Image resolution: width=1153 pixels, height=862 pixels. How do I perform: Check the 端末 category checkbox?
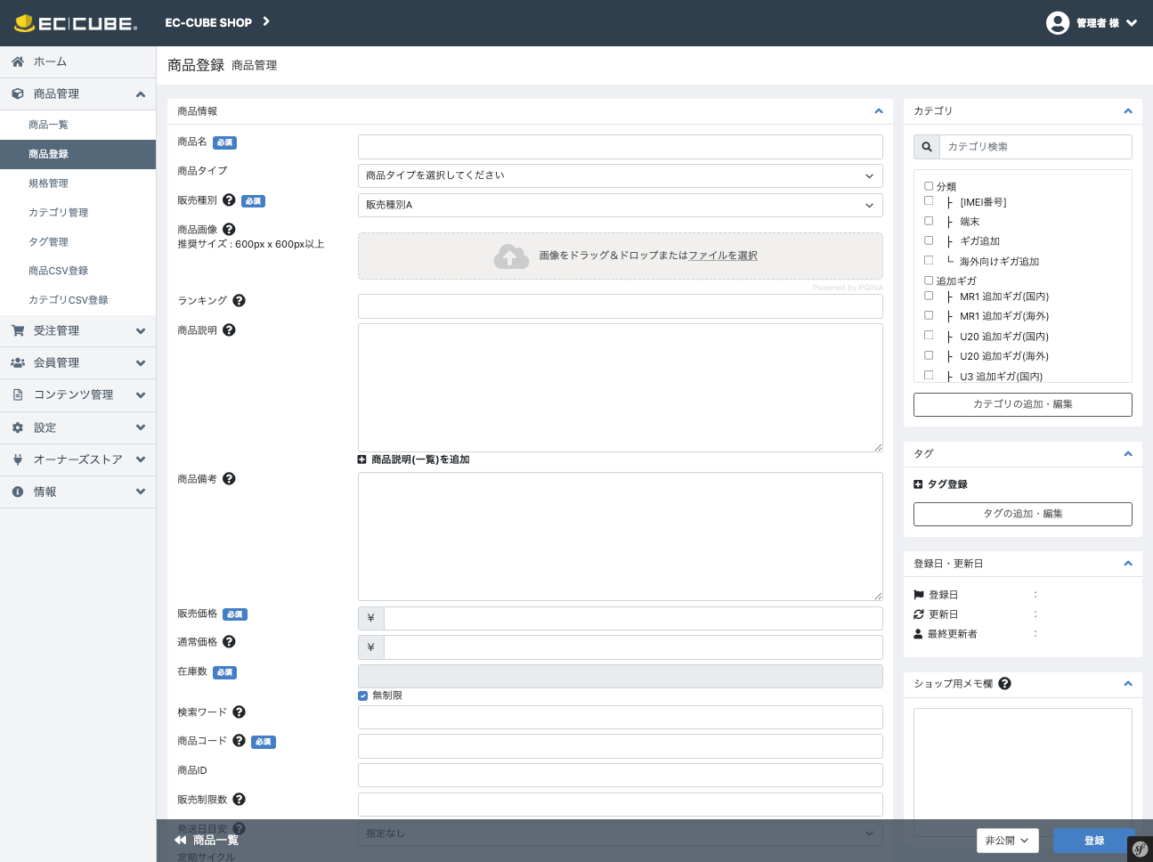click(929, 220)
